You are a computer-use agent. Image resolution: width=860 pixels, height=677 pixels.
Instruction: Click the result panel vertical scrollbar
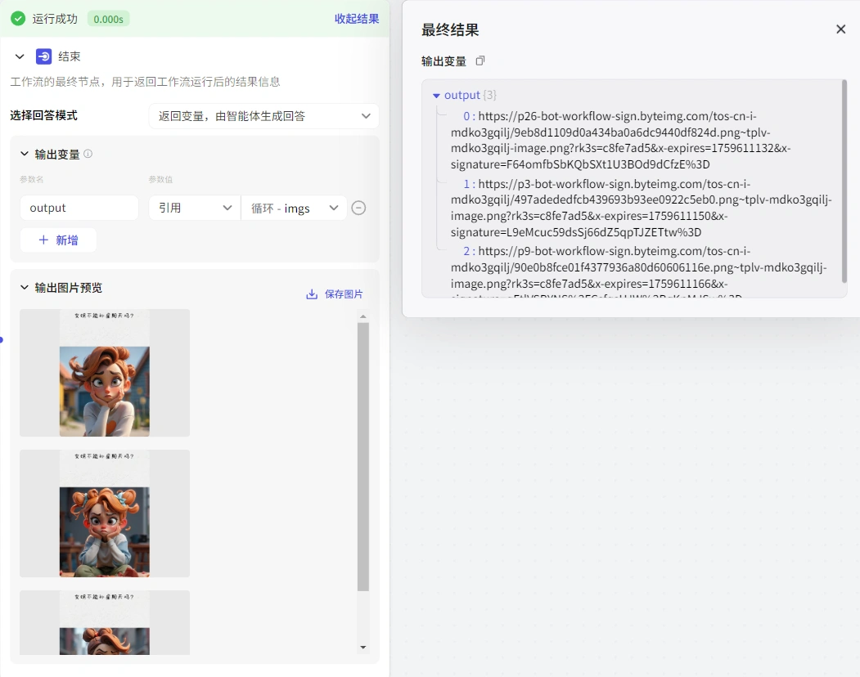tap(844, 181)
